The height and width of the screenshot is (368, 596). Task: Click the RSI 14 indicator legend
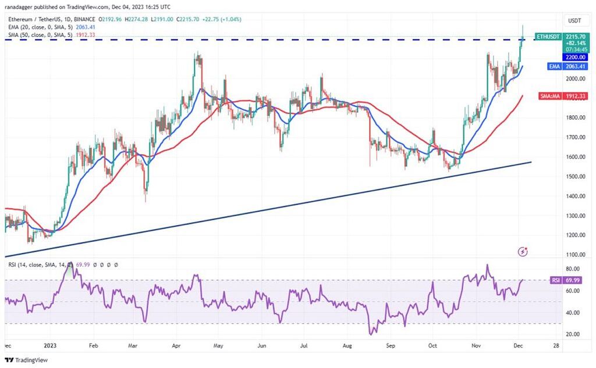(35, 265)
